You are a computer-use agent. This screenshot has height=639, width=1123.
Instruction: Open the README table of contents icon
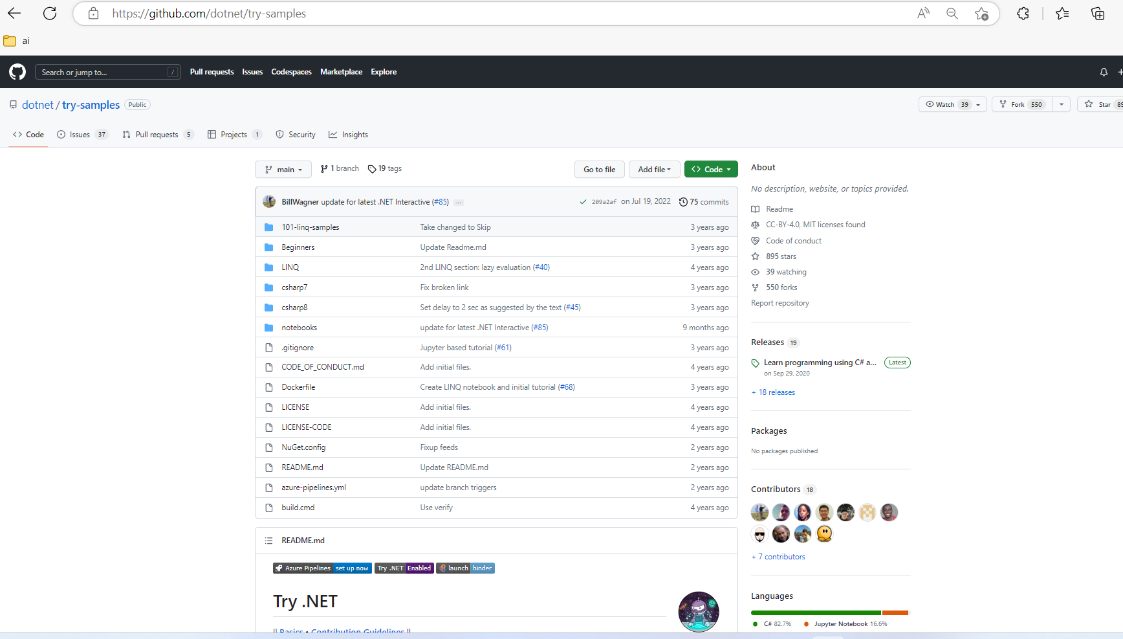point(268,541)
